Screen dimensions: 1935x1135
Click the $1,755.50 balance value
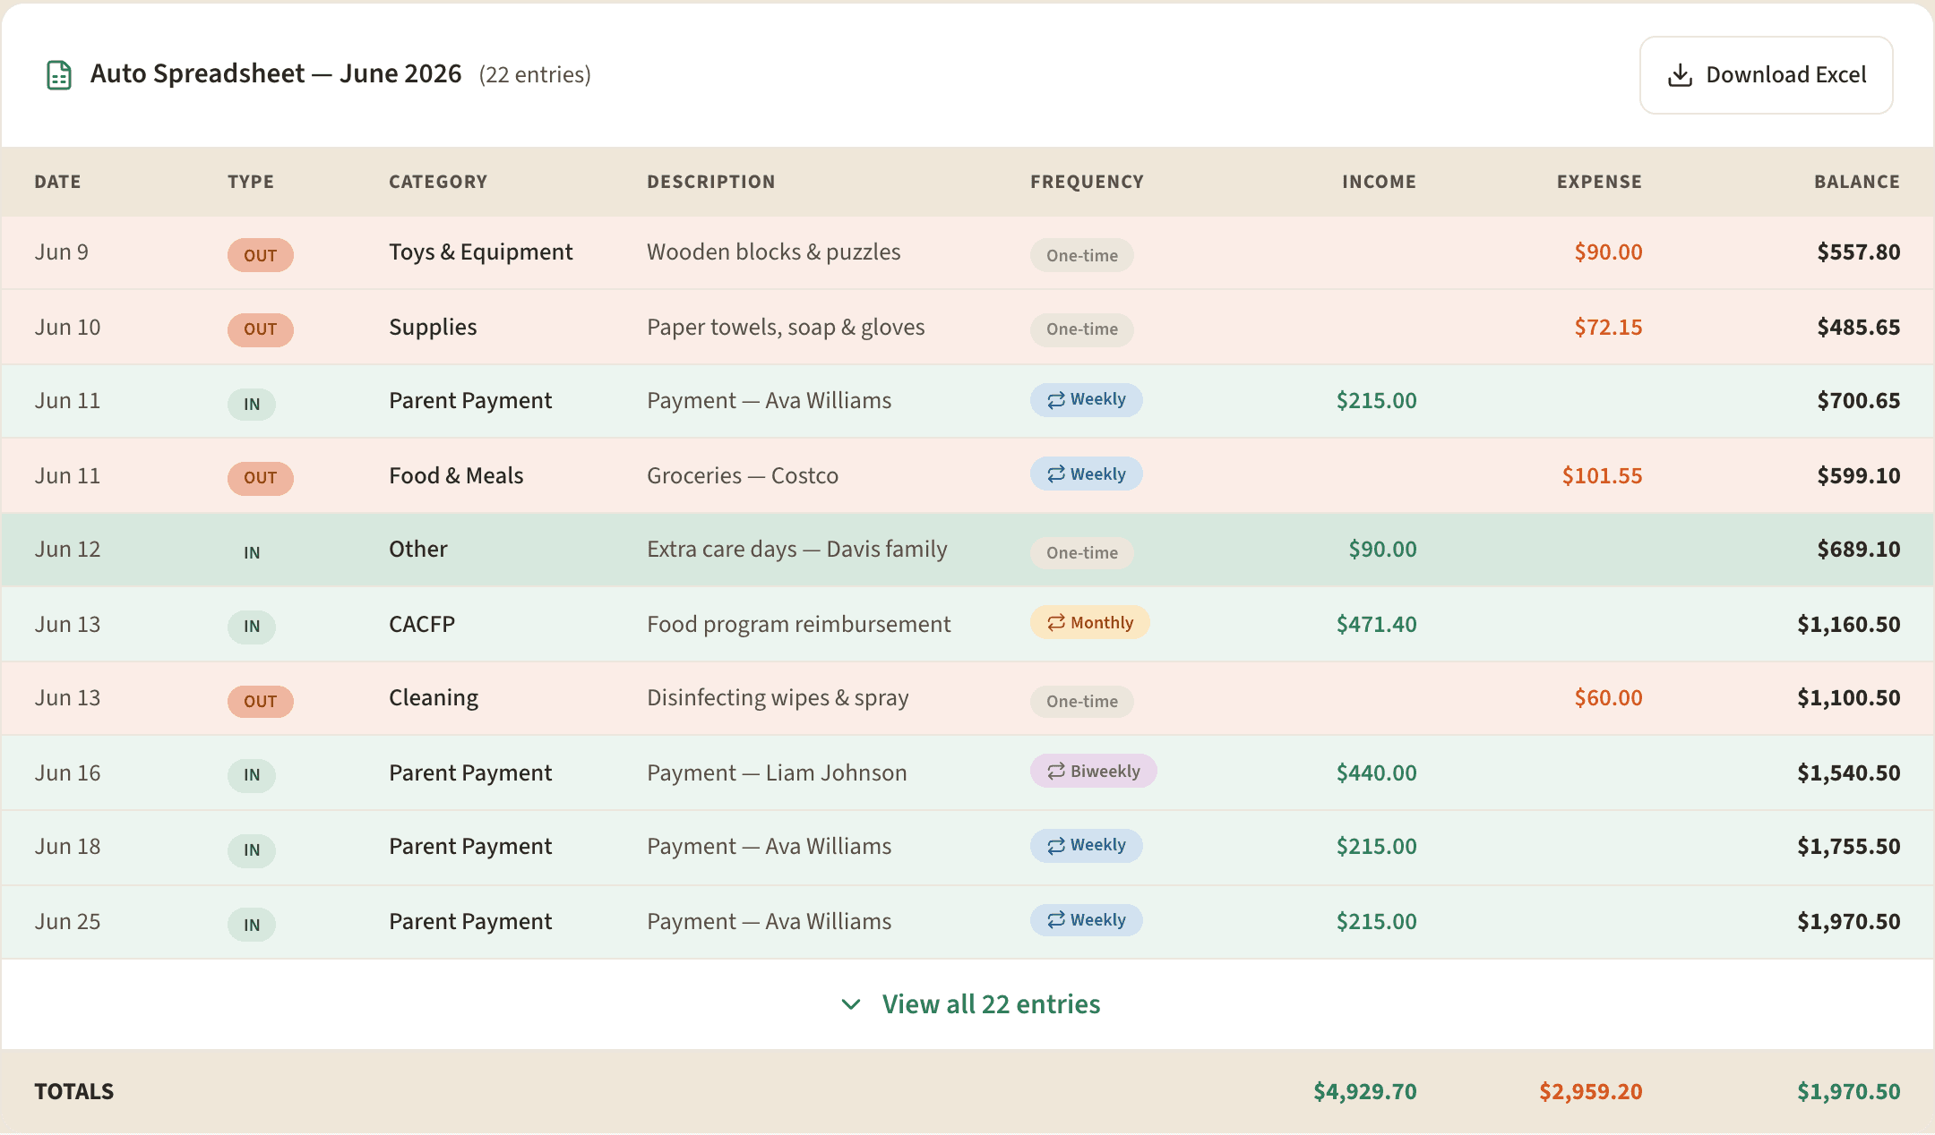point(1848,847)
